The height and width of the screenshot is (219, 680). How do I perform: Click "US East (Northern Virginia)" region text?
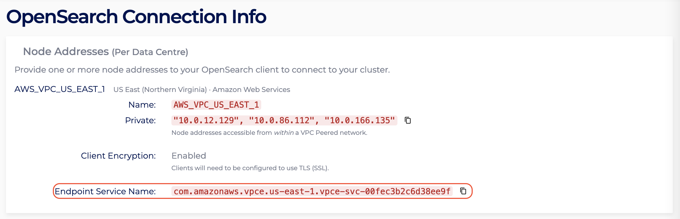160,90
